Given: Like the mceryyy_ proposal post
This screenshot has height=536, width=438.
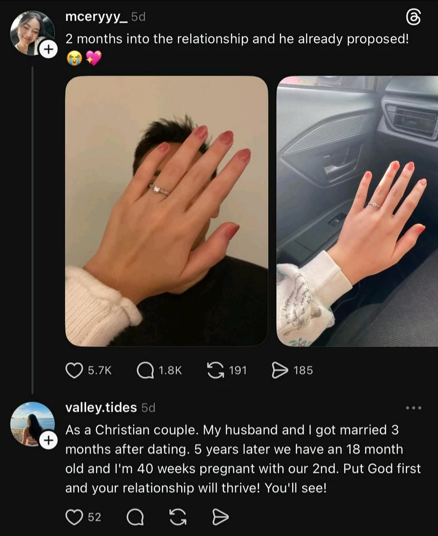Looking at the screenshot, I should 74,370.
